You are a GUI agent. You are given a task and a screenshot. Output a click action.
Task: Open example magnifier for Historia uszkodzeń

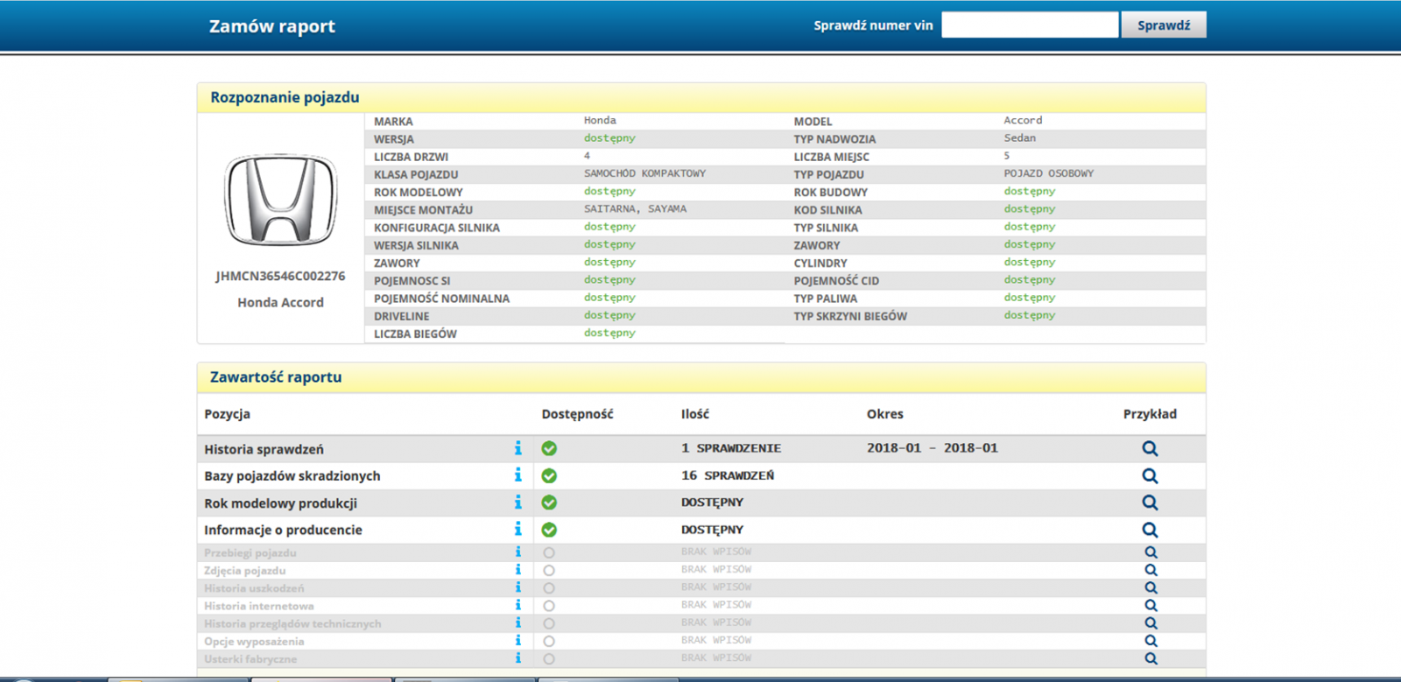pyautogui.click(x=1151, y=587)
